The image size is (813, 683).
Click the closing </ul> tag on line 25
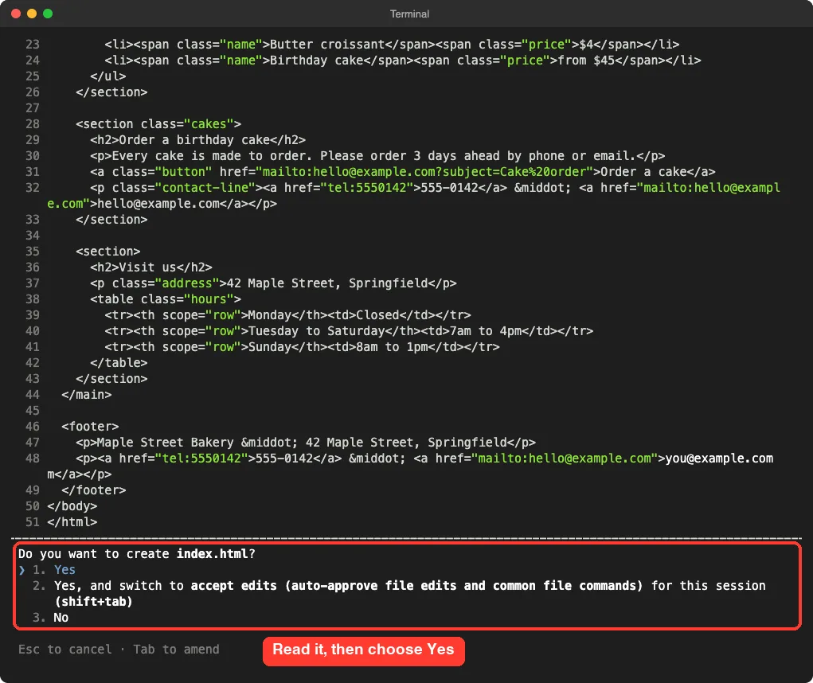[107, 76]
